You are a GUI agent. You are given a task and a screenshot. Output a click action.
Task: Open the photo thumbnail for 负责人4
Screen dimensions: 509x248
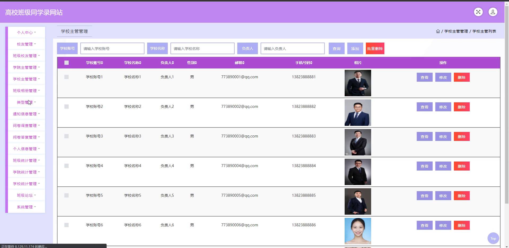pyautogui.click(x=358, y=172)
